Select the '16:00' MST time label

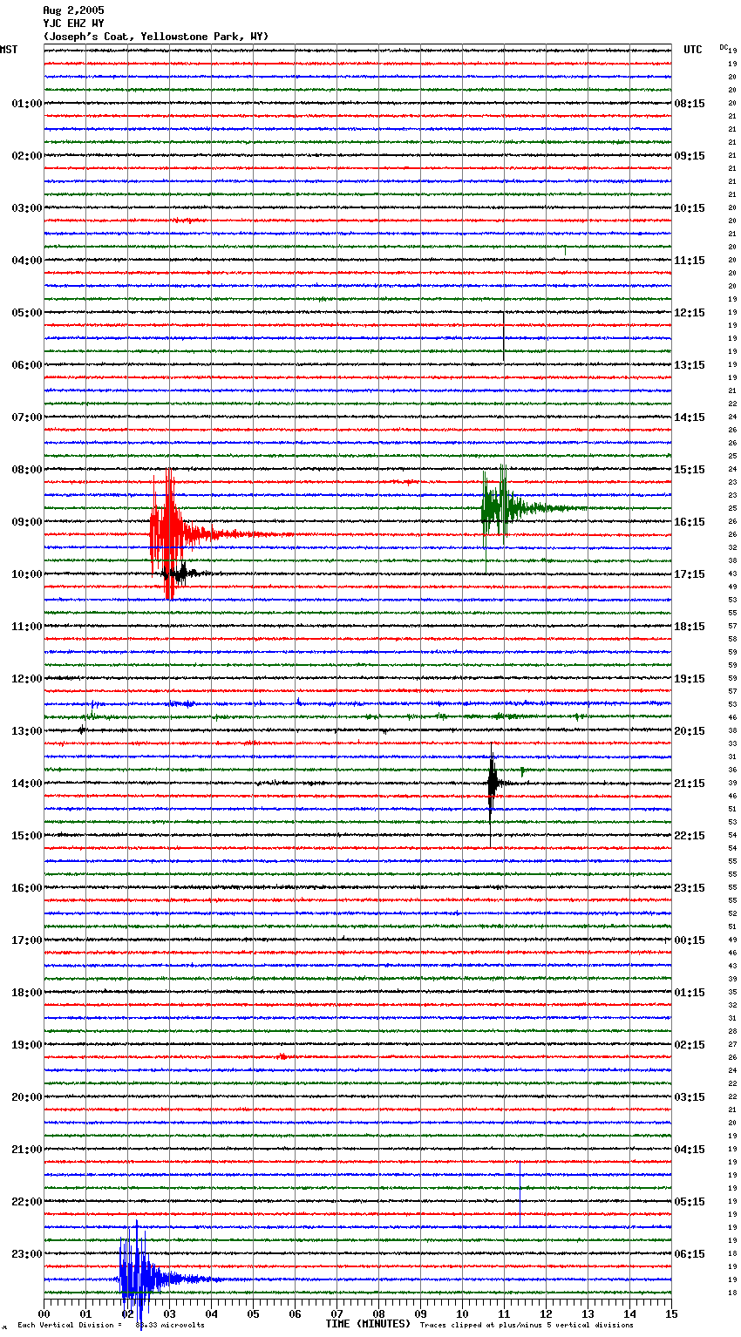coord(27,888)
